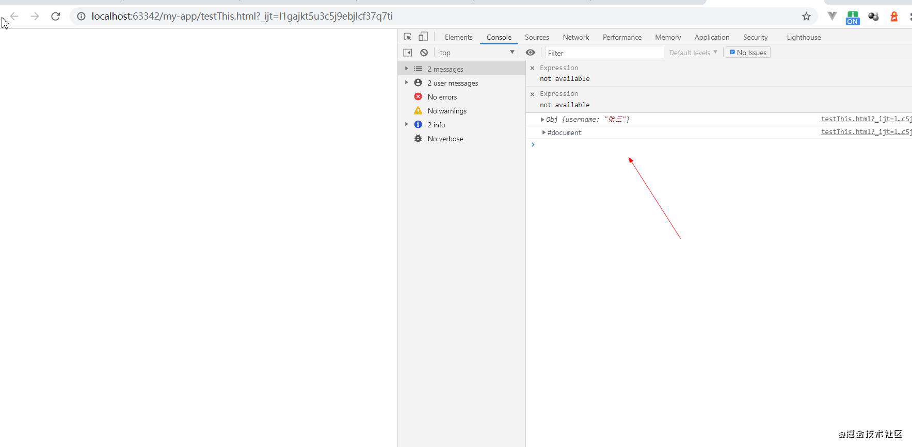Viewport: 912px width, 447px height.
Task: Expand the 2 info group
Action: [407, 124]
